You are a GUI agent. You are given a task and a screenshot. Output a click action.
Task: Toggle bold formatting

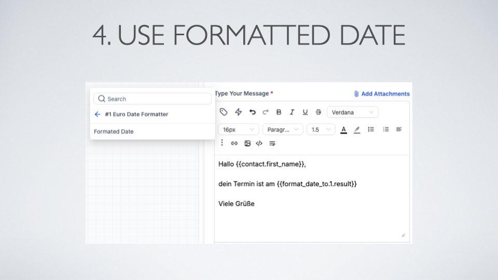point(279,112)
